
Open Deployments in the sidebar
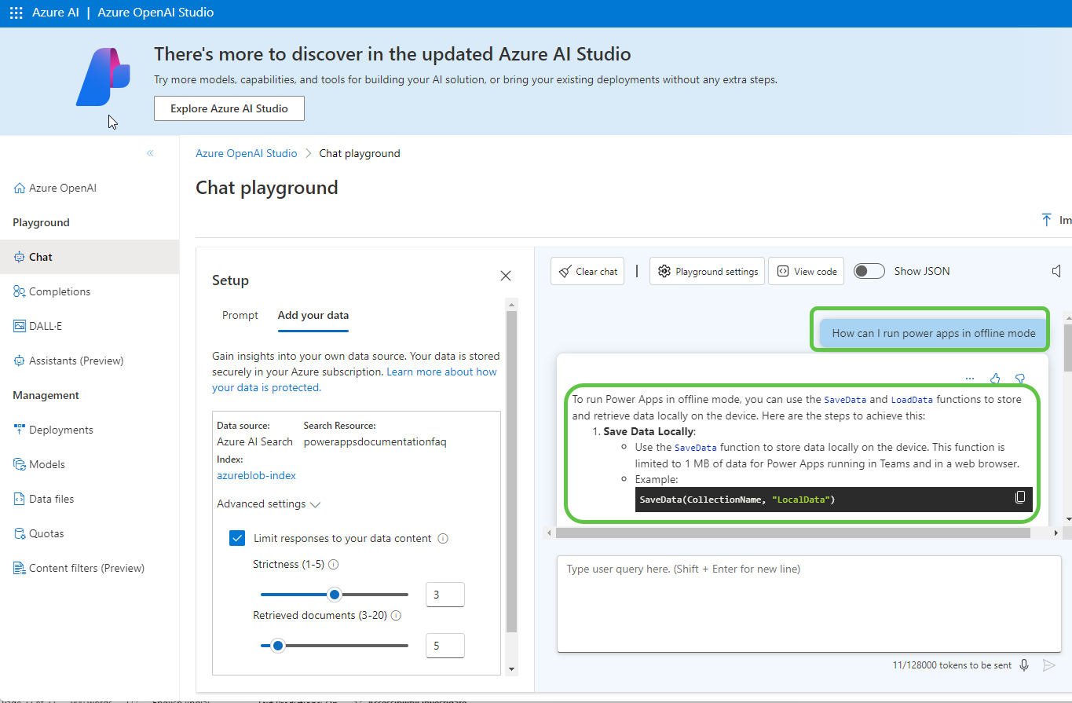(x=60, y=430)
